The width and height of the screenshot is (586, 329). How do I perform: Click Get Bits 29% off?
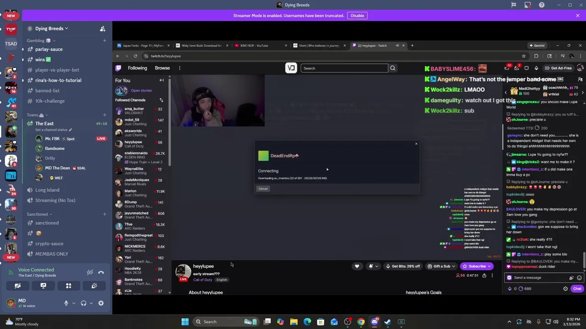click(x=403, y=266)
